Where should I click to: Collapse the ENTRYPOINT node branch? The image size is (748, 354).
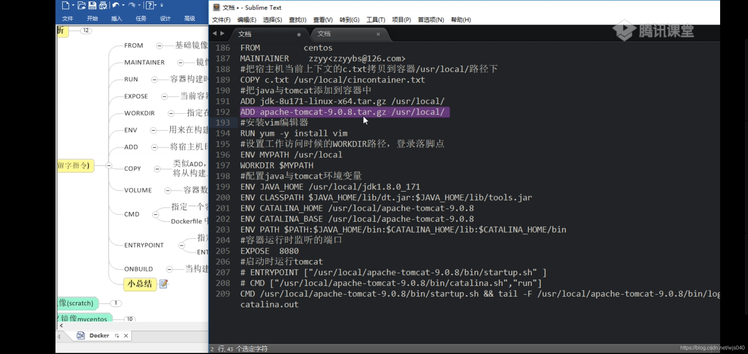click(181, 245)
